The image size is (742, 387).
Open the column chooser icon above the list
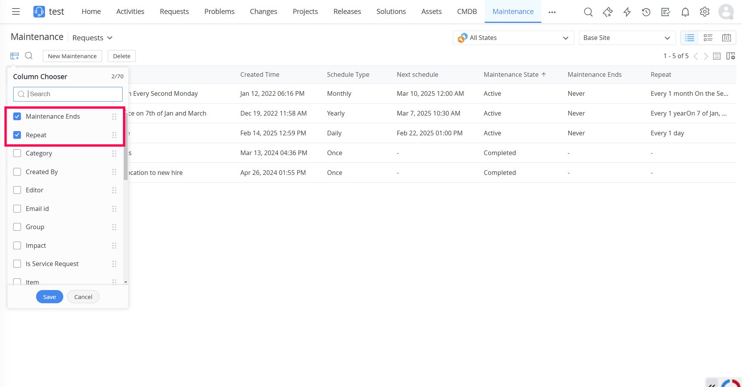(x=14, y=55)
